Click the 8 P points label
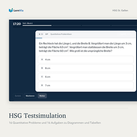The height and width of the screenshot is (137, 137). [47, 34]
